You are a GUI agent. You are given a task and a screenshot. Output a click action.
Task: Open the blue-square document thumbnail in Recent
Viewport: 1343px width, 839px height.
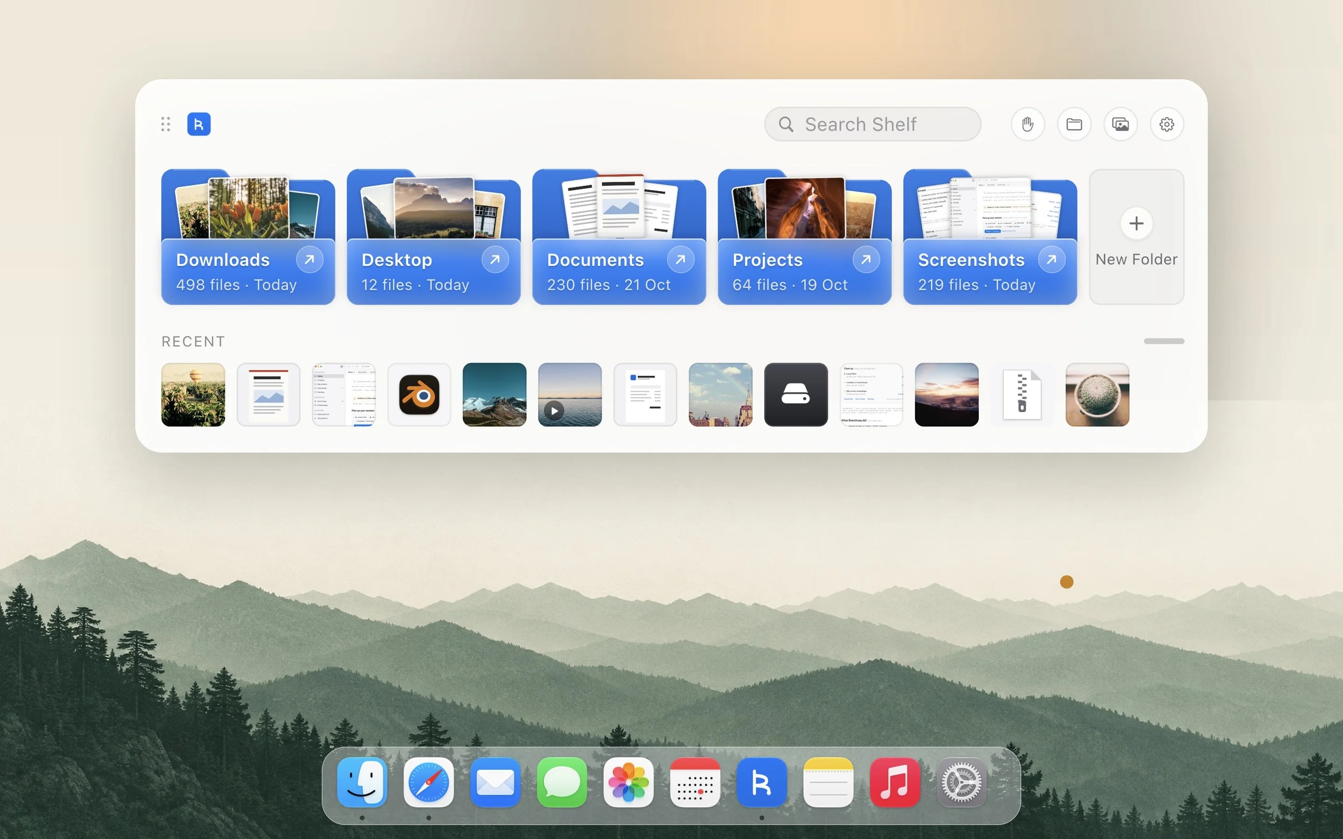[645, 394]
